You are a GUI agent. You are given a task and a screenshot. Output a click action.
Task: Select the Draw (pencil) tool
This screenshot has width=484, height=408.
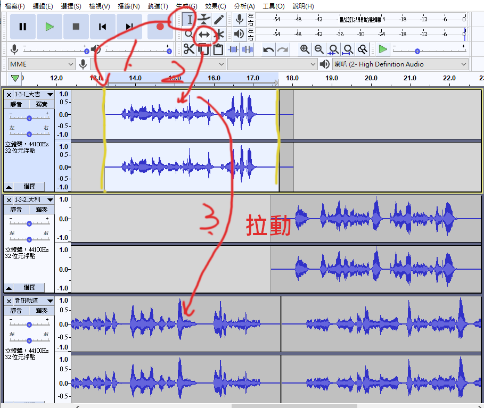tap(218, 20)
